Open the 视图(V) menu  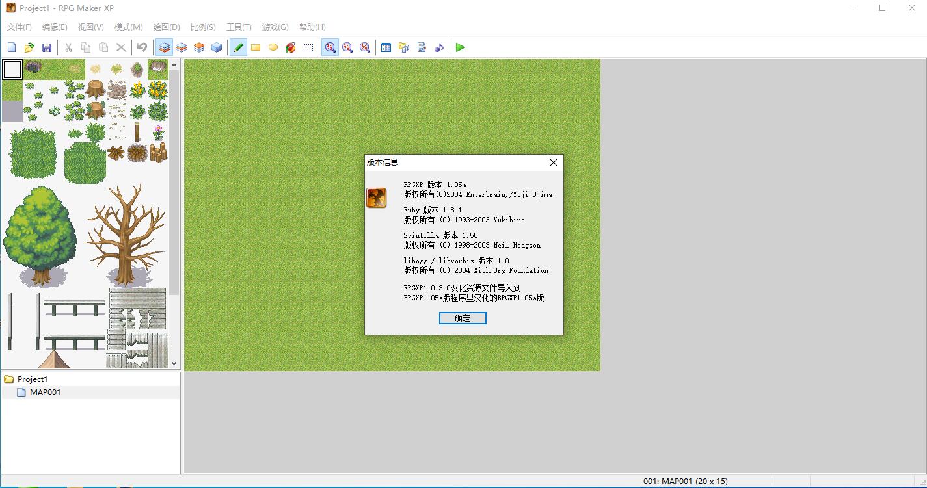[90, 27]
